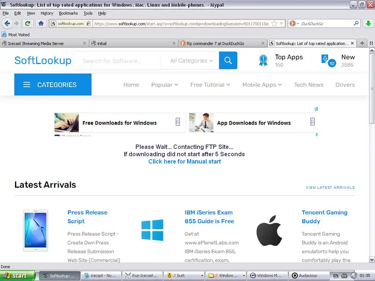
Task: Click here for Manual start link
Action: [x=185, y=161]
